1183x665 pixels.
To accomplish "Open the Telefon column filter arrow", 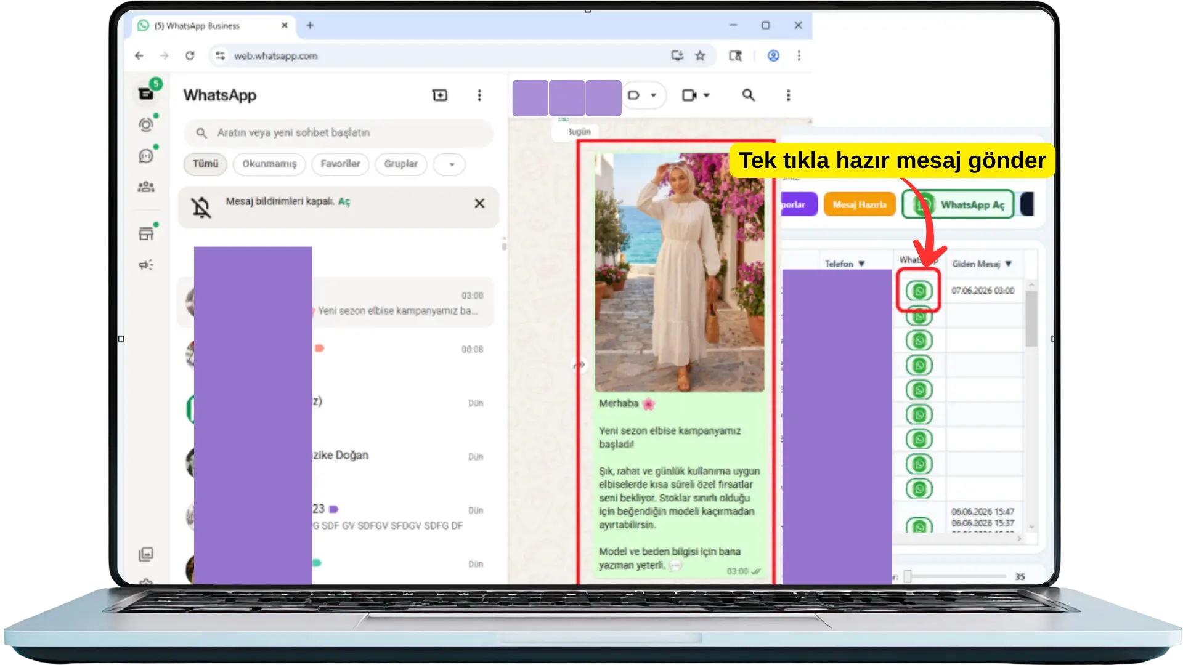I will pyautogui.click(x=861, y=264).
